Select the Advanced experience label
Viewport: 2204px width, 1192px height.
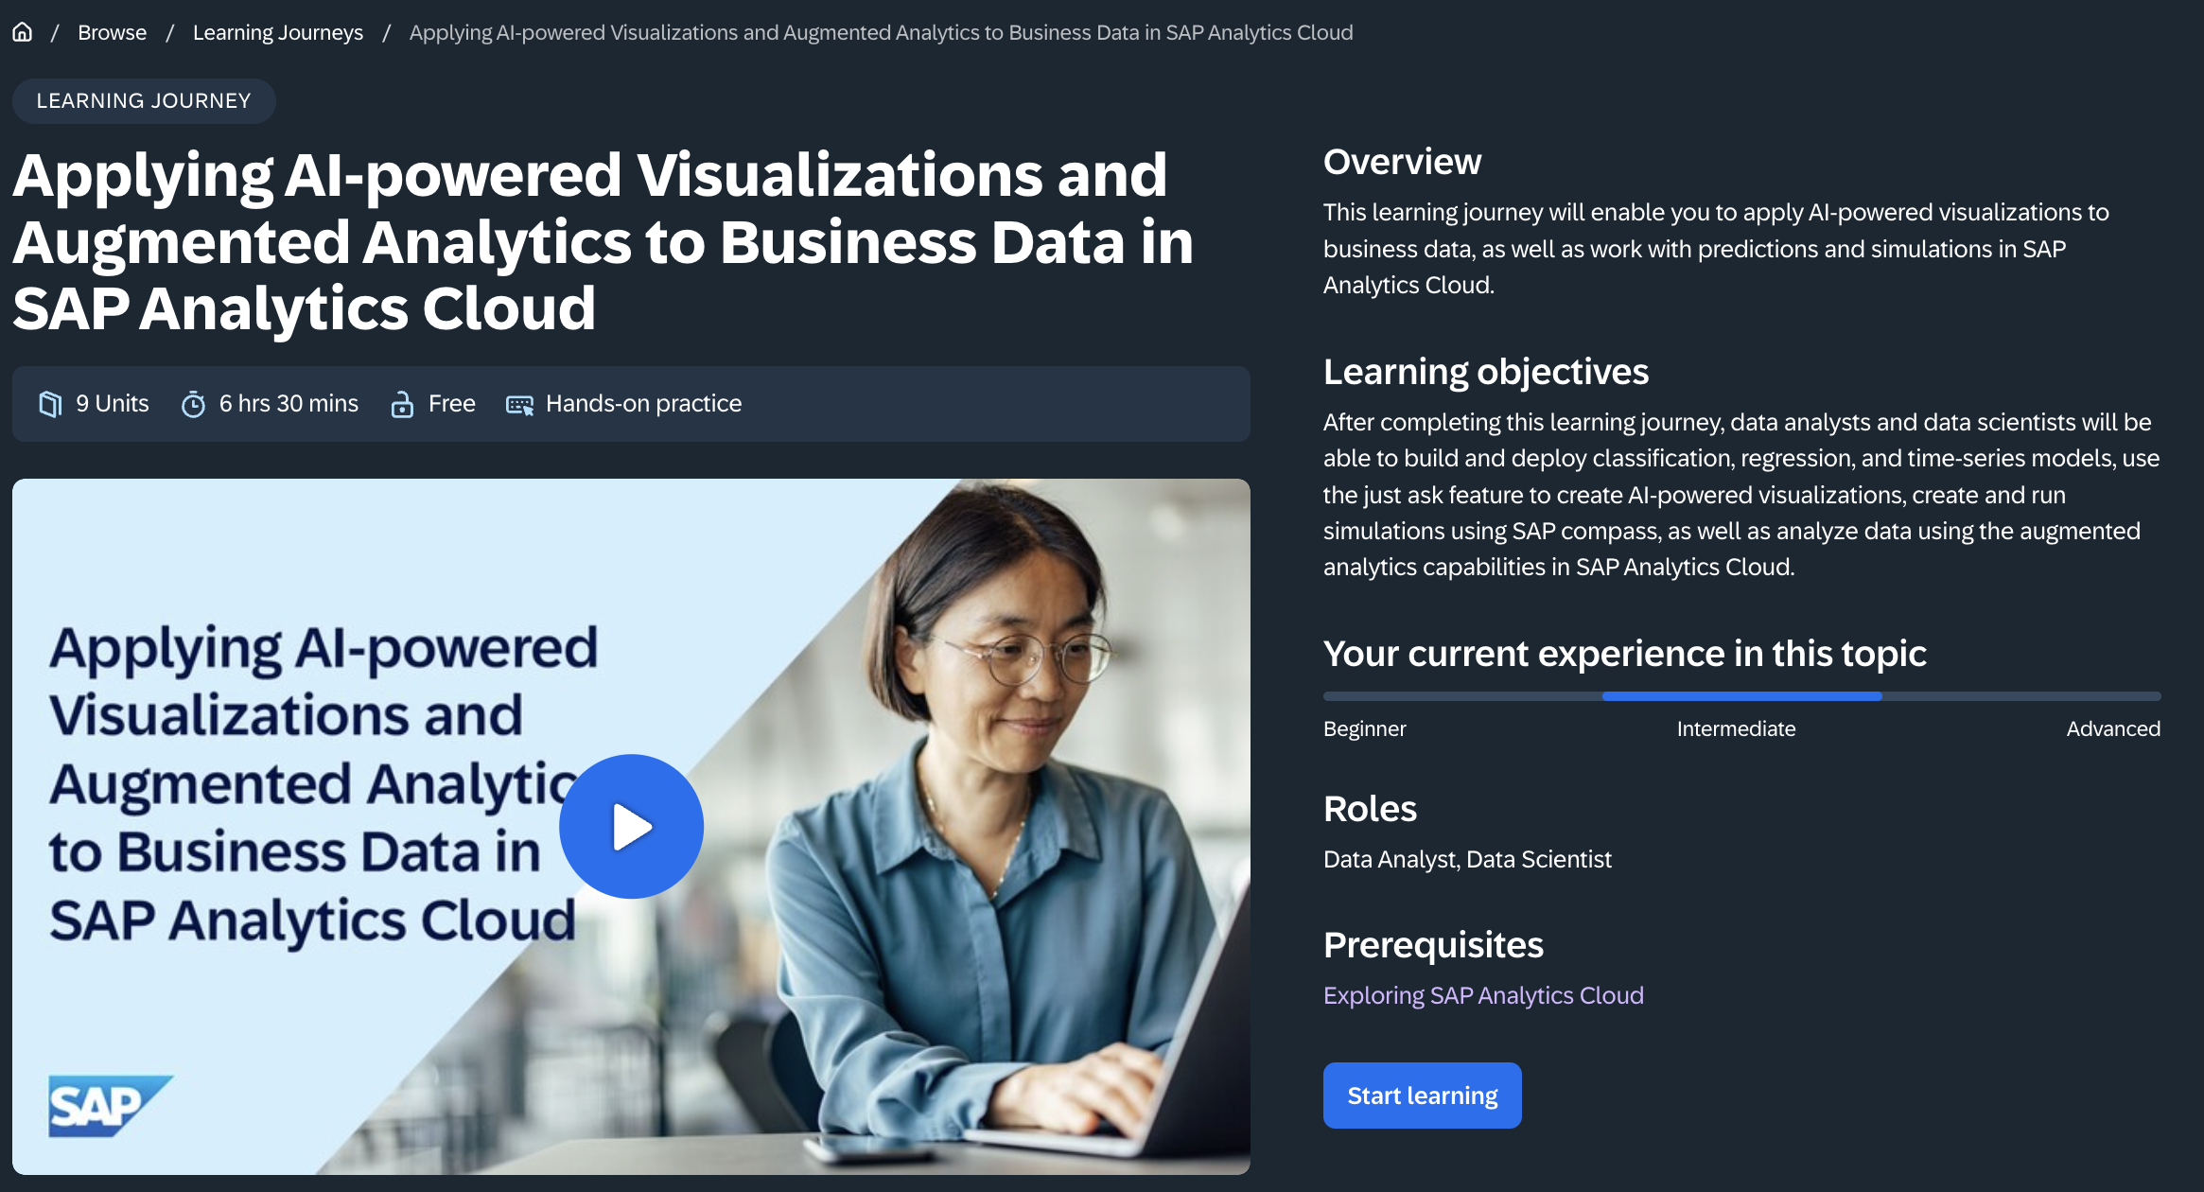2113,728
